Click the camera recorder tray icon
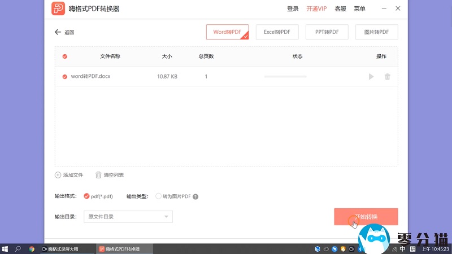The width and height of the screenshot is (452, 254). coord(351,249)
